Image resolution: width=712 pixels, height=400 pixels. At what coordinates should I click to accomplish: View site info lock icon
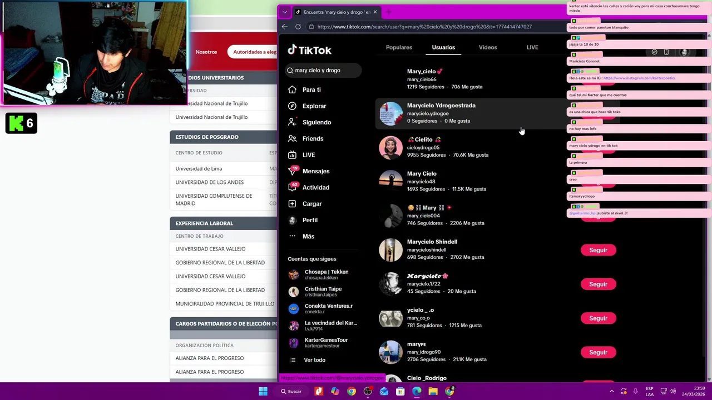pos(313,27)
